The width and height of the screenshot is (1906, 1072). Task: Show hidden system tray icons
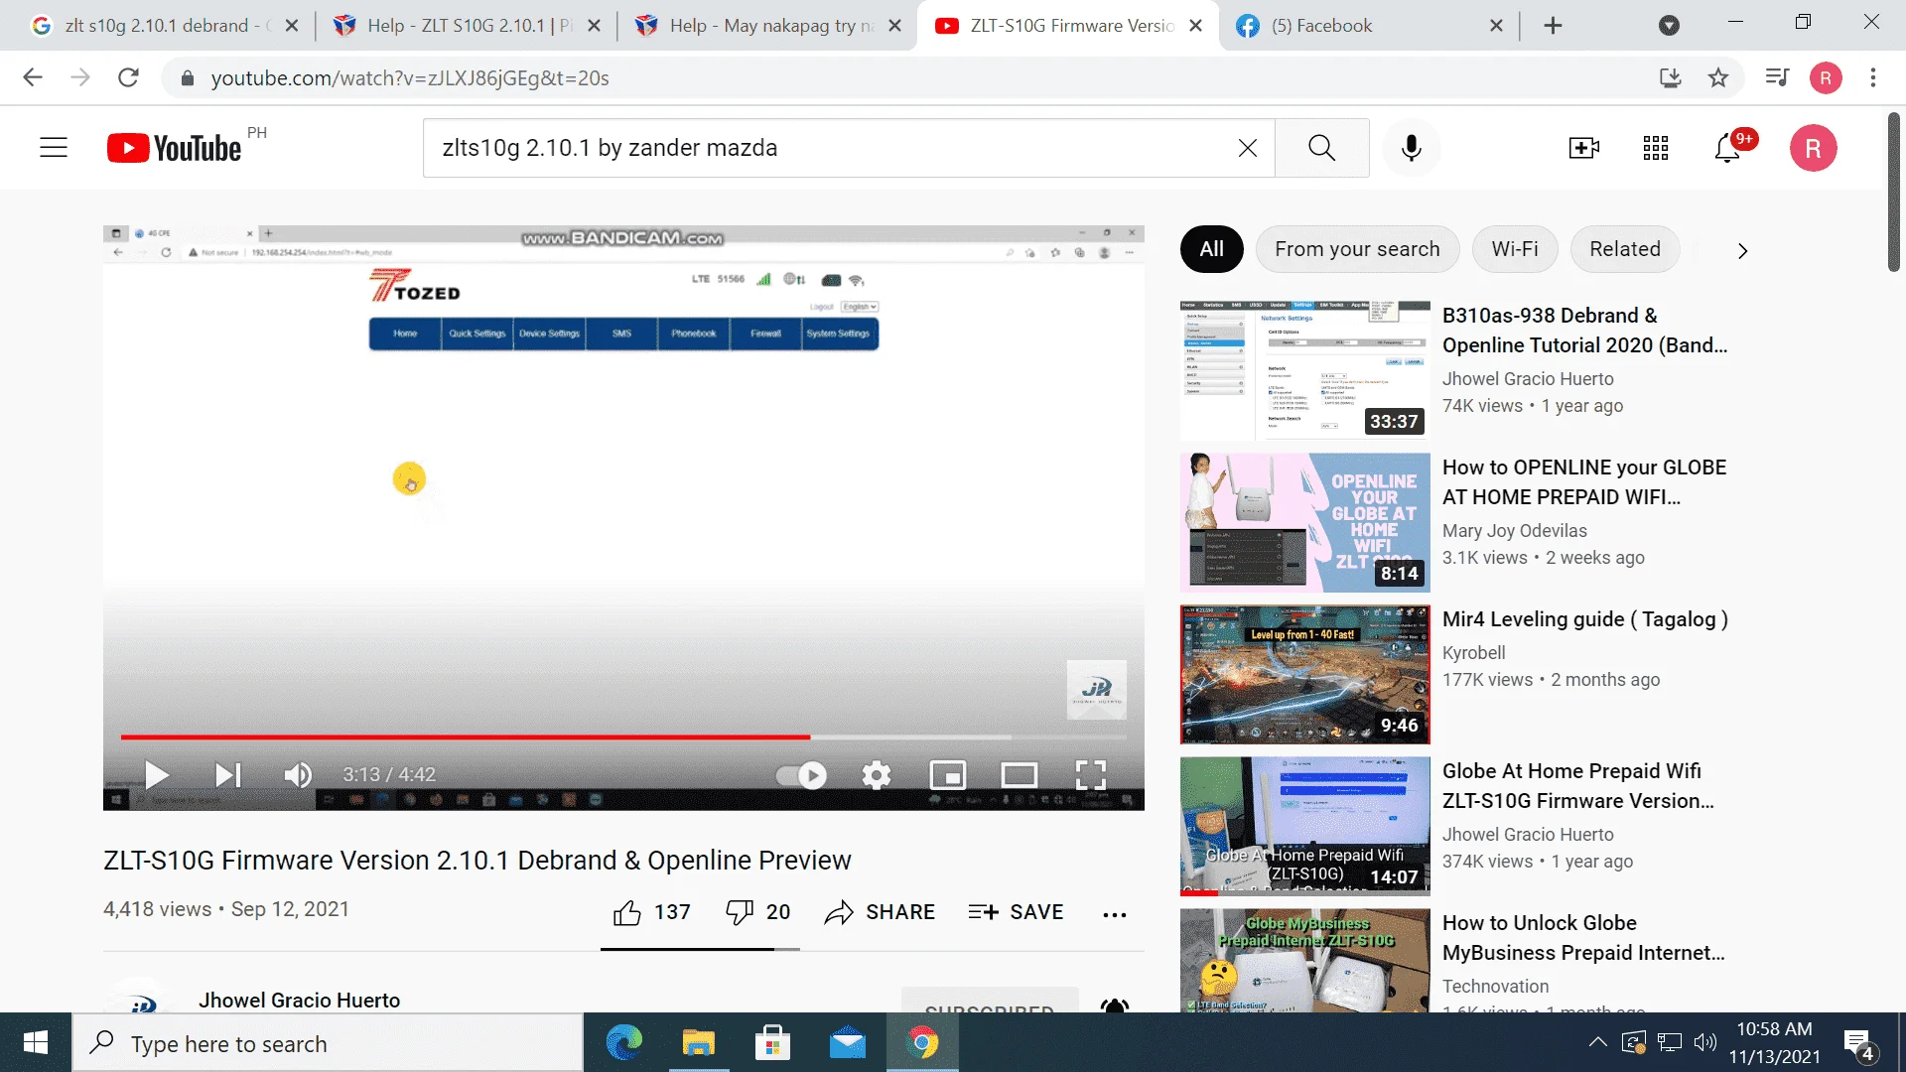tap(1597, 1042)
